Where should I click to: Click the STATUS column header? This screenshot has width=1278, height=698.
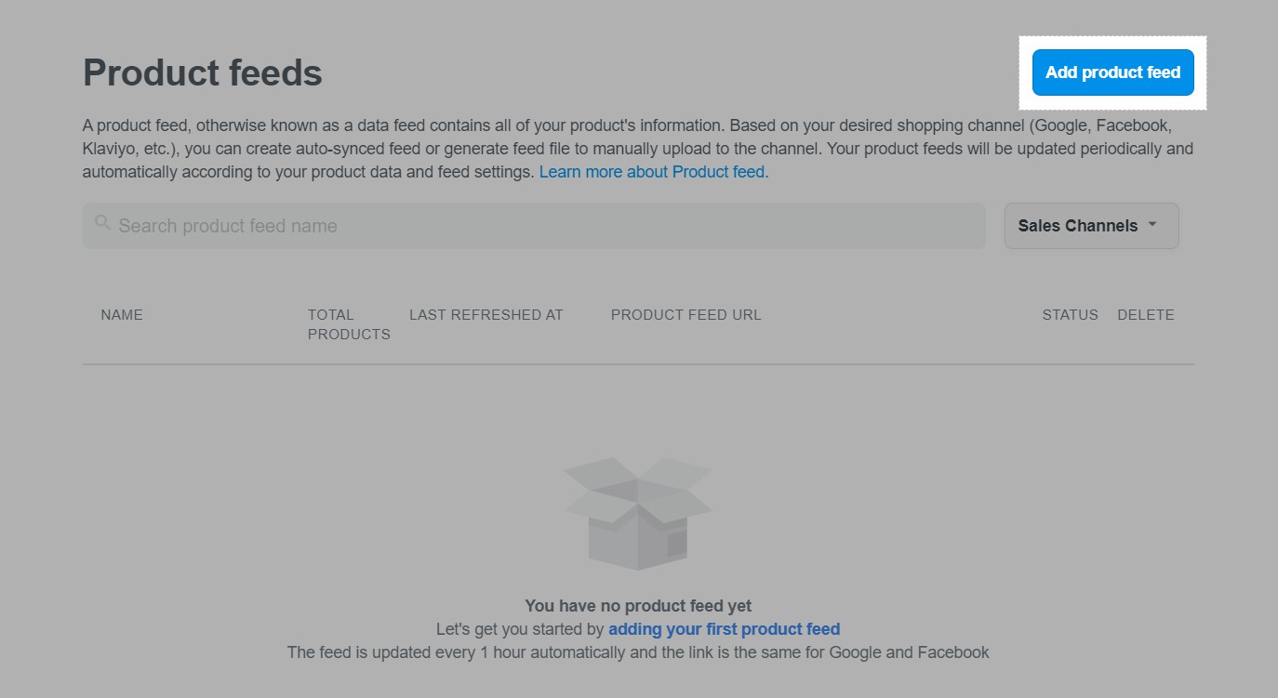[x=1070, y=314]
